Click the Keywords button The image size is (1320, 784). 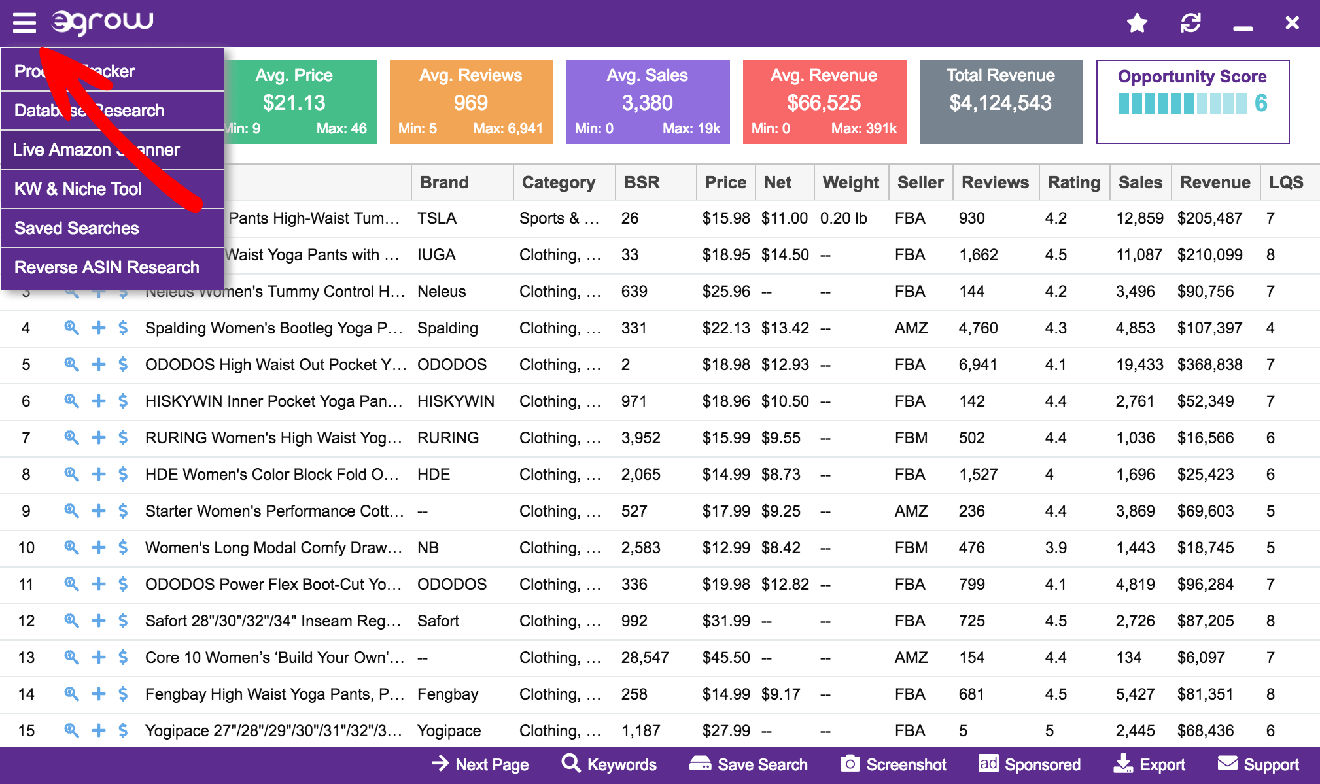(609, 764)
